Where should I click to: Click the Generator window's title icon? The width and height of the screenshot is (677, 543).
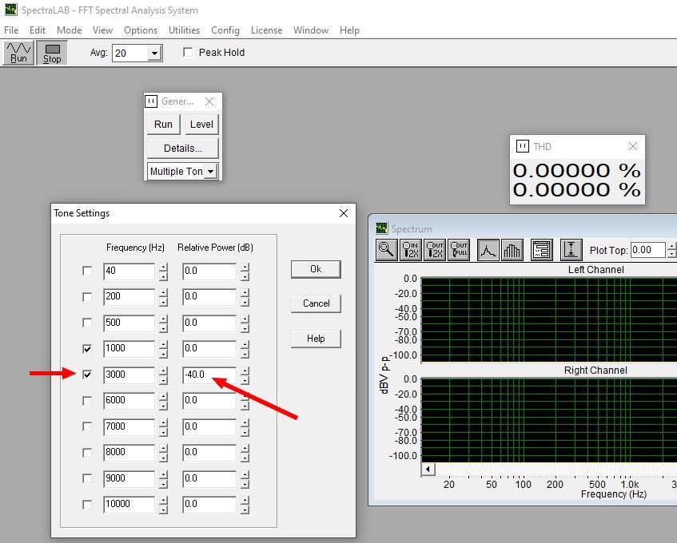[x=151, y=101]
